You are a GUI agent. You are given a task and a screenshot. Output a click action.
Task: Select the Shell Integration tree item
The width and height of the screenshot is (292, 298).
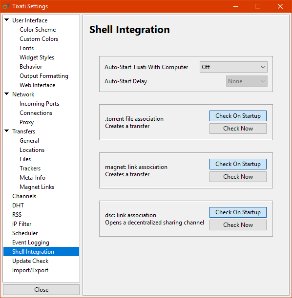tap(41, 252)
